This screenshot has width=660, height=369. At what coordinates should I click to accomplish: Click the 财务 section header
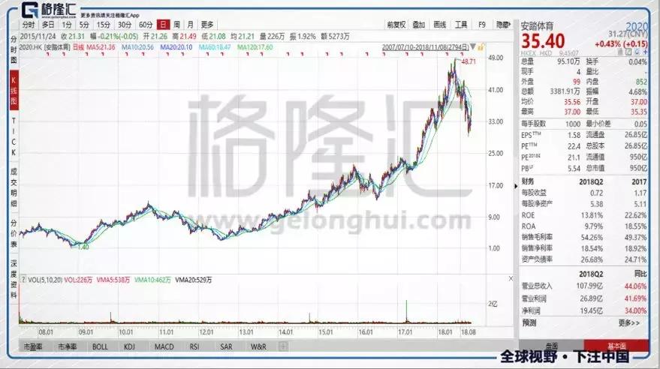point(527,181)
